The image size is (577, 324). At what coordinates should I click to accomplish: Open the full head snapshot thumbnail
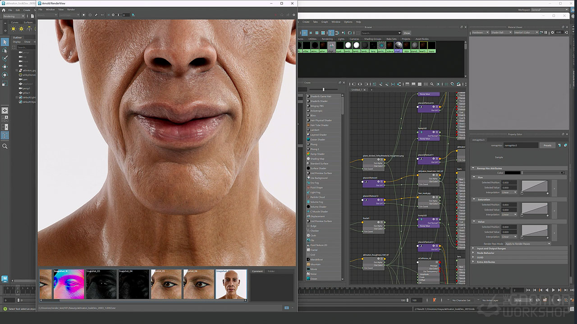tap(231, 284)
